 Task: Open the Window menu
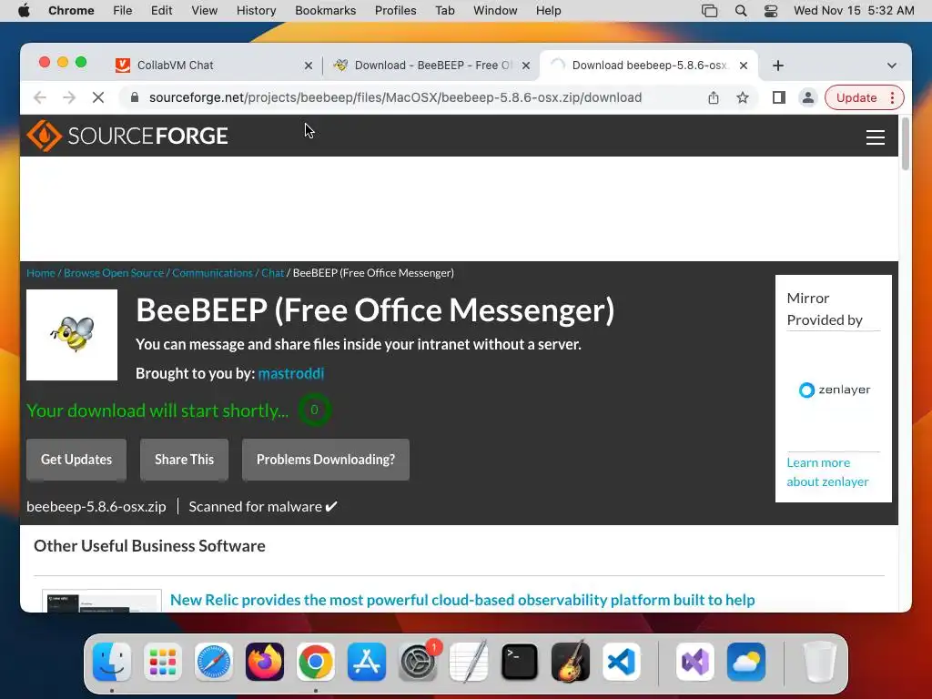coord(495,11)
